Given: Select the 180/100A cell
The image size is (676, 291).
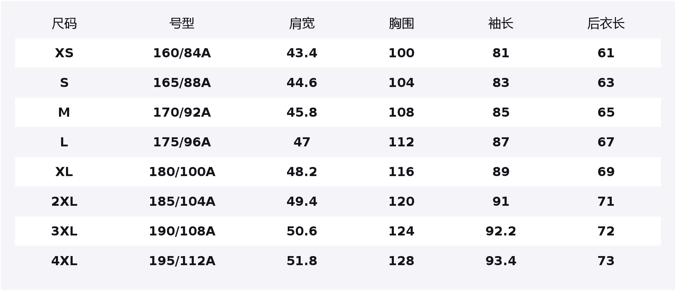Looking at the screenshot, I should pos(182,172).
